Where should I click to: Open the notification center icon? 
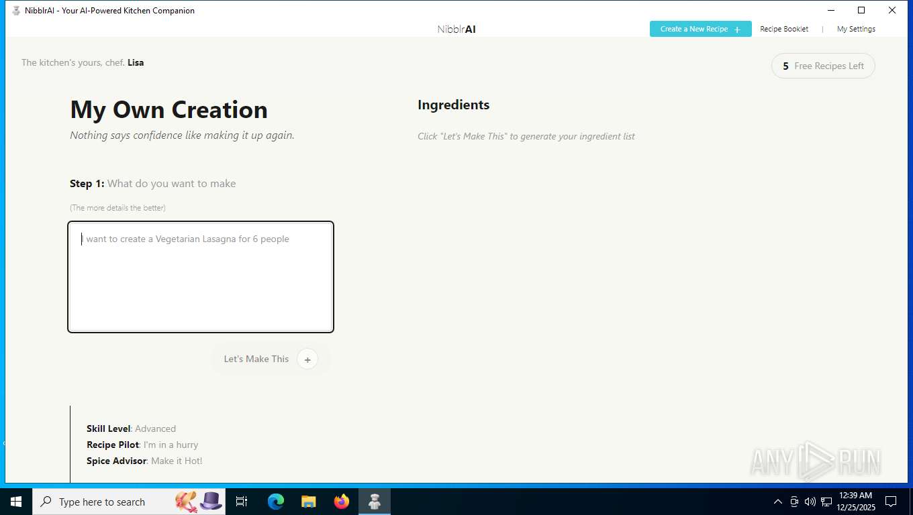[891, 502]
